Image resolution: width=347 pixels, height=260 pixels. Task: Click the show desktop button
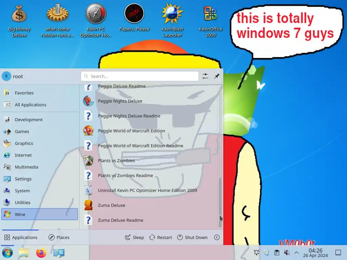(338, 253)
